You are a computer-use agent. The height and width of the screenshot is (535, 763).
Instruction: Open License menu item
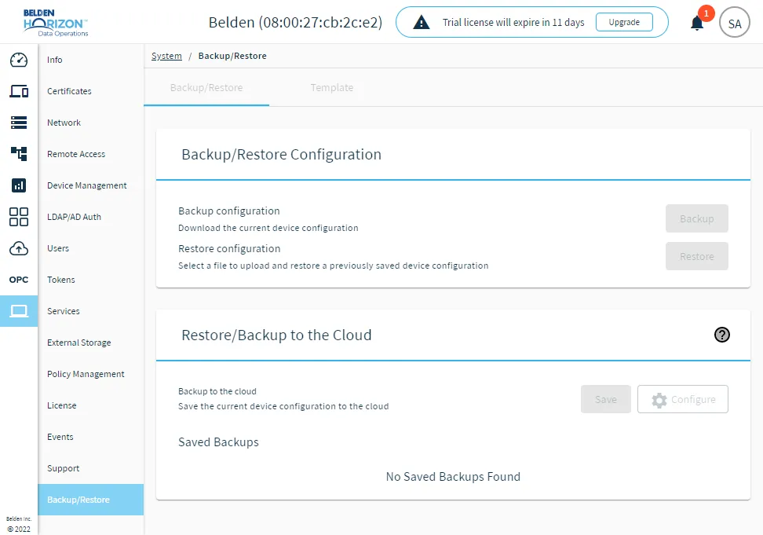[90, 405]
